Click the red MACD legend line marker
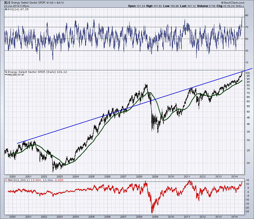The image size is (254, 219). tap(6, 180)
